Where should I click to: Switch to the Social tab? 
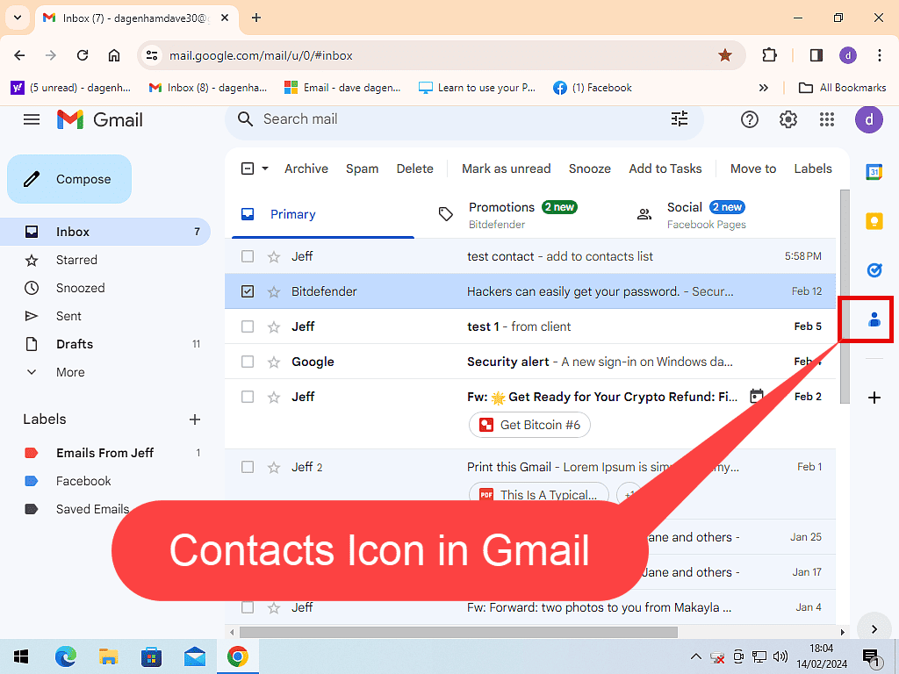(684, 214)
